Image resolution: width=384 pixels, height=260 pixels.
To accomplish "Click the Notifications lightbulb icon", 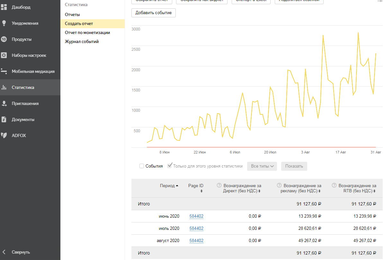I will tap(4, 23).
